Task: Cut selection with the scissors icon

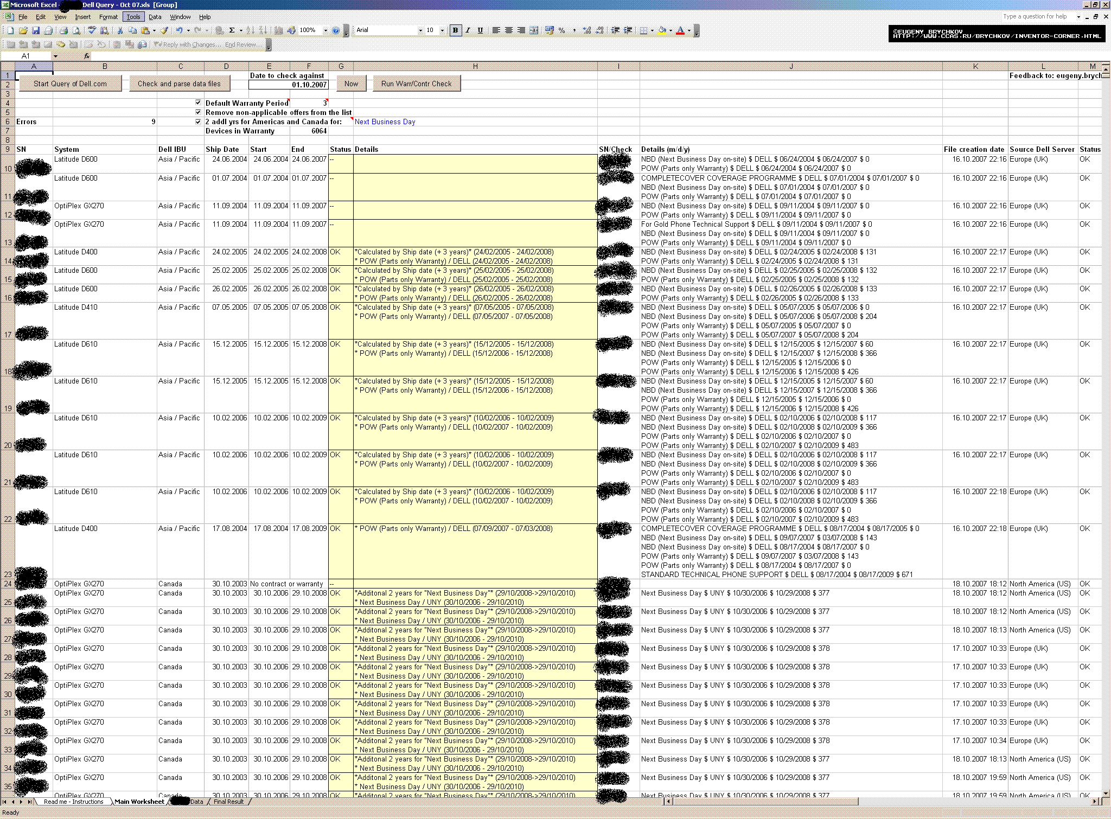Action: [x=120, y=31]
